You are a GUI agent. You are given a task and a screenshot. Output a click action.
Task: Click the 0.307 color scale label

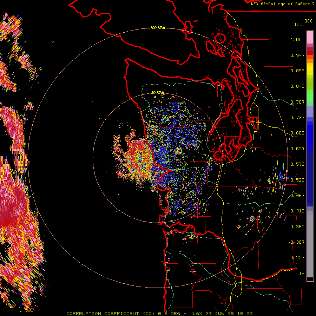click(297, 242)
